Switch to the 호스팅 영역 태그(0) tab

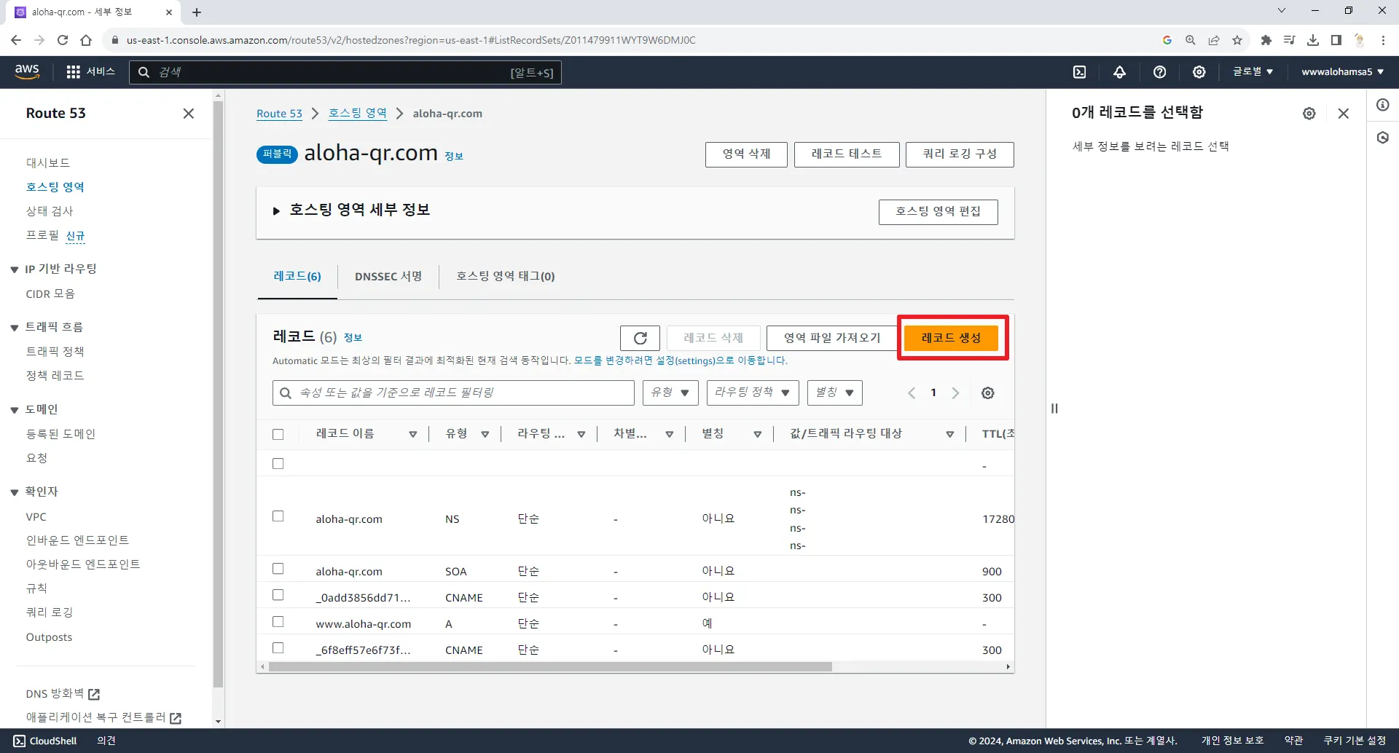[x=506, y=277]
